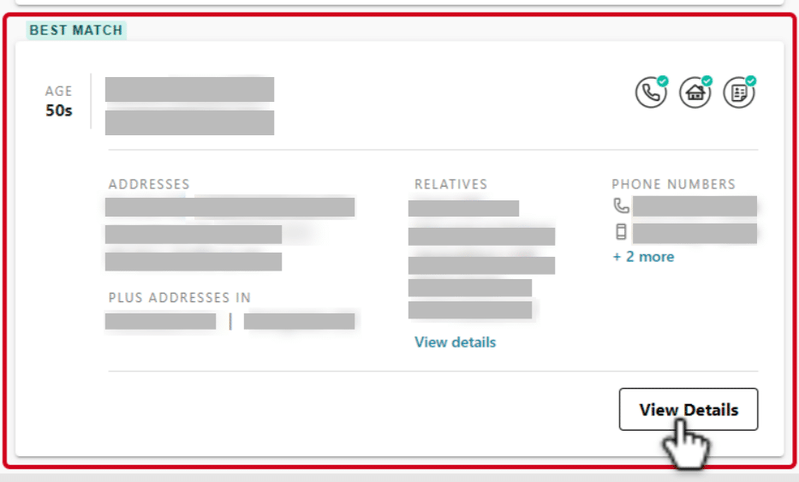Image resolution: width=799 pixels, height=482 pixels.
Task: Click the AGE 50s label
Action: (58, 101)
